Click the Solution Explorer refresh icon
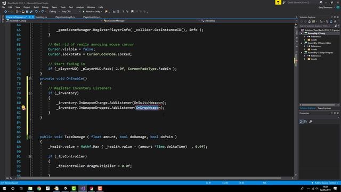This screenshot has width=341, height=192. 331,21
